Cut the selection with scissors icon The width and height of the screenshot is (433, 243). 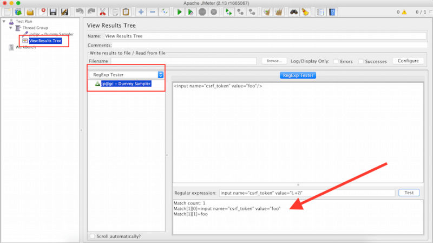(103, 12)
